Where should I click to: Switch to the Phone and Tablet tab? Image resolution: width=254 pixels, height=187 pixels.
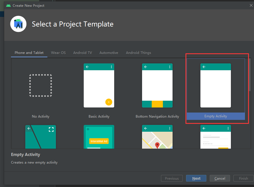(x=29, y=53)
